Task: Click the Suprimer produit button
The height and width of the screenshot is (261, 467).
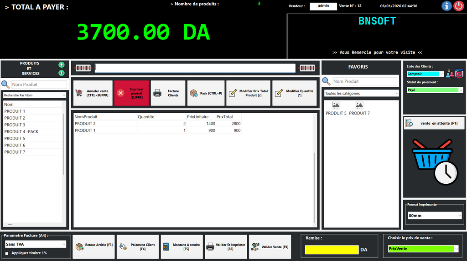Action: [x=131, y=93]
